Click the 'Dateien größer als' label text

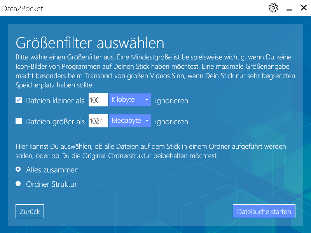click(55, 122)
